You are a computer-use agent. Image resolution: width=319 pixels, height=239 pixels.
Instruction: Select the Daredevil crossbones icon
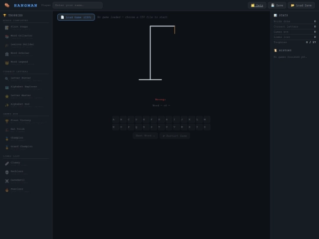7,181
